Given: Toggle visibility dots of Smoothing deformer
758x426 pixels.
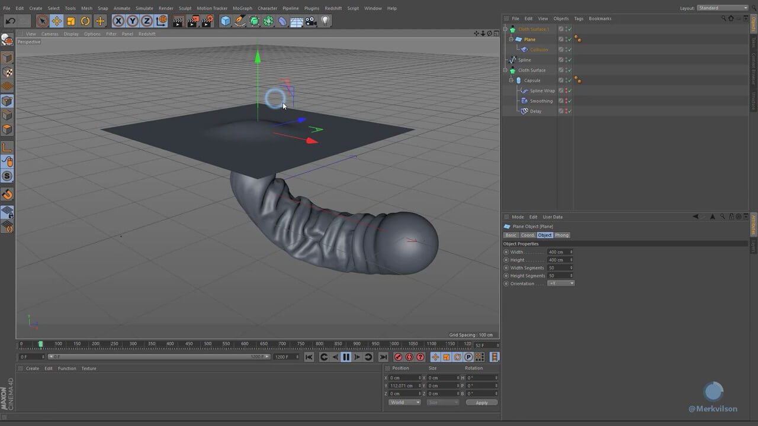Looking at the screenshot, I should pos(566,101).
